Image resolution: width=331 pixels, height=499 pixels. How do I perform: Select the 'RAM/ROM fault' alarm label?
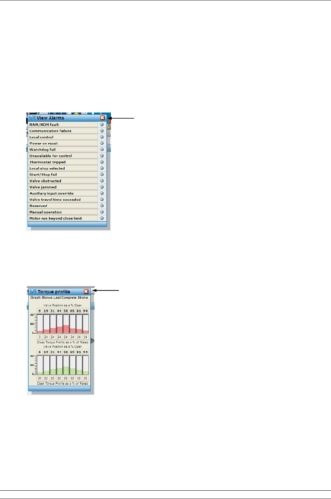click(x=44, y=124)
